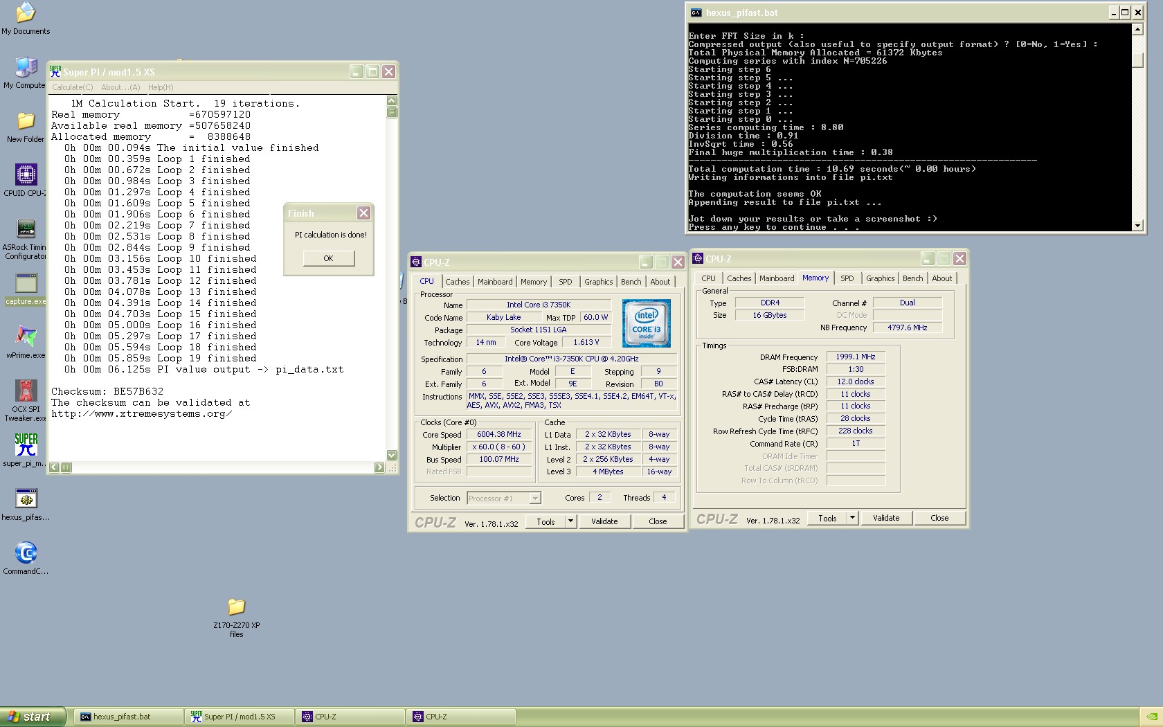The height and width of the screenshot is (727, 1163).
Task: Click hexus_pifast.bat console title icon
Action: pos(696,12)
